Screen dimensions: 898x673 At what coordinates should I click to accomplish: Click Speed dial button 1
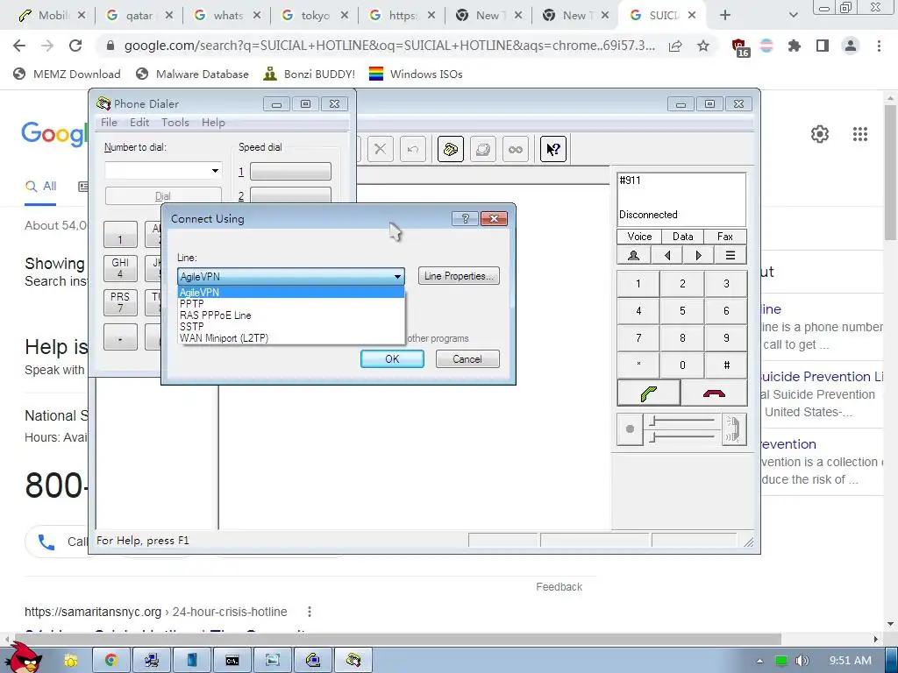pos(290,171)
